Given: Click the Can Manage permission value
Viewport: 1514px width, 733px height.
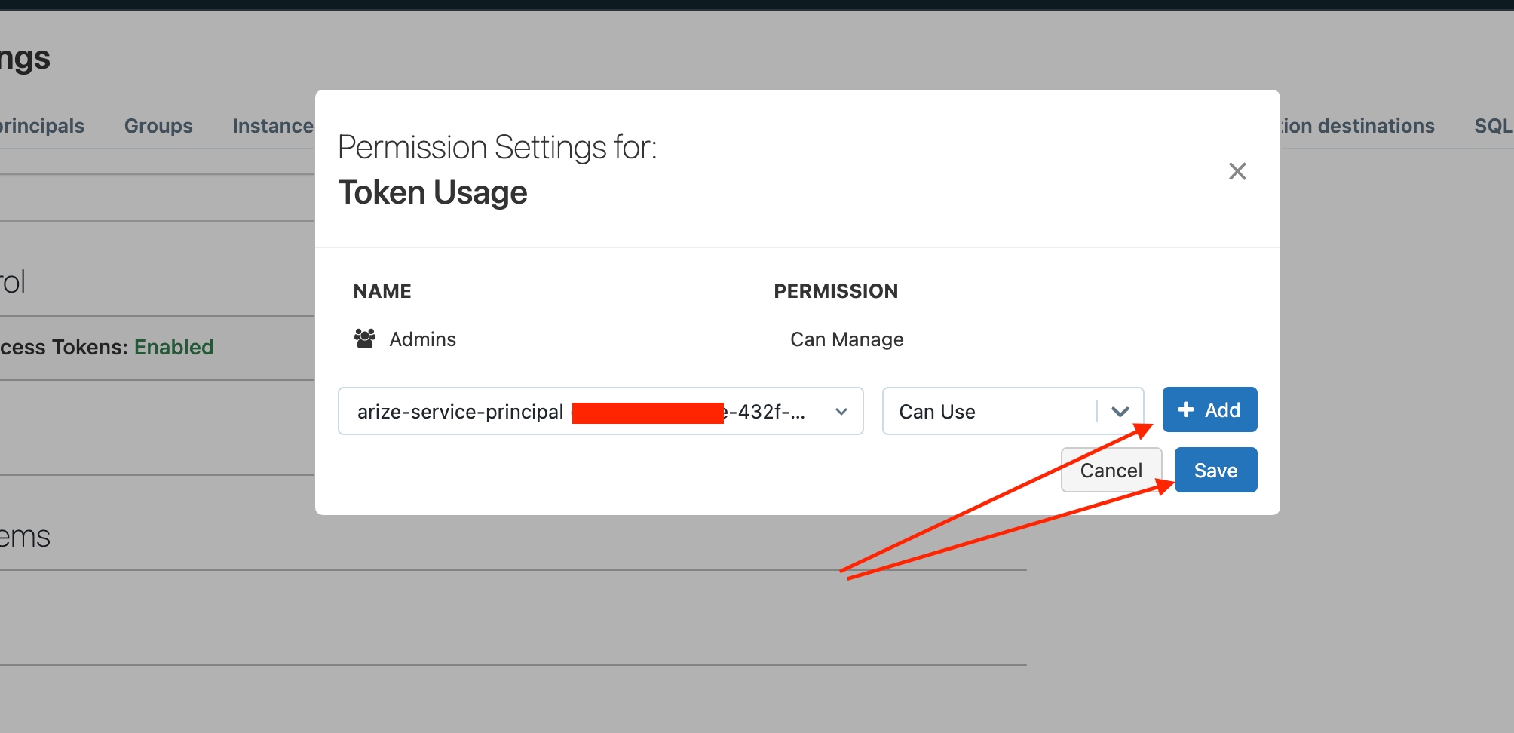Looking at the screenshot, I should pos(847,339).
